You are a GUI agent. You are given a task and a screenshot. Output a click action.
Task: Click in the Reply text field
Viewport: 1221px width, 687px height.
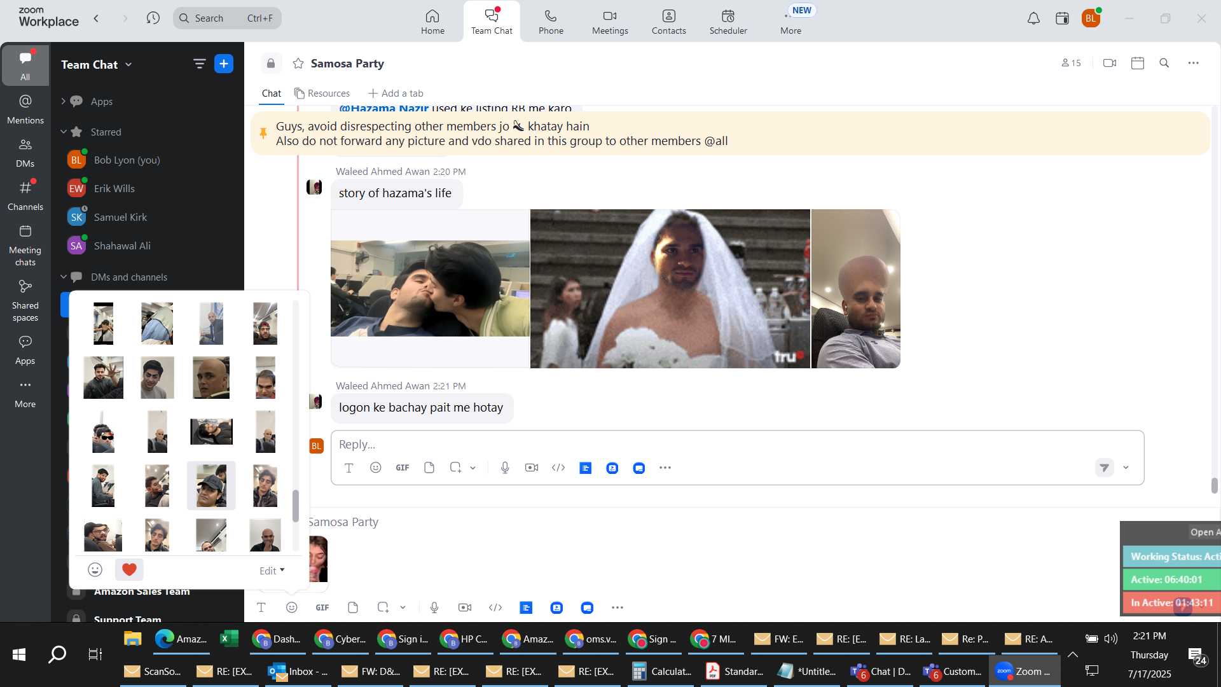(737, 444)
